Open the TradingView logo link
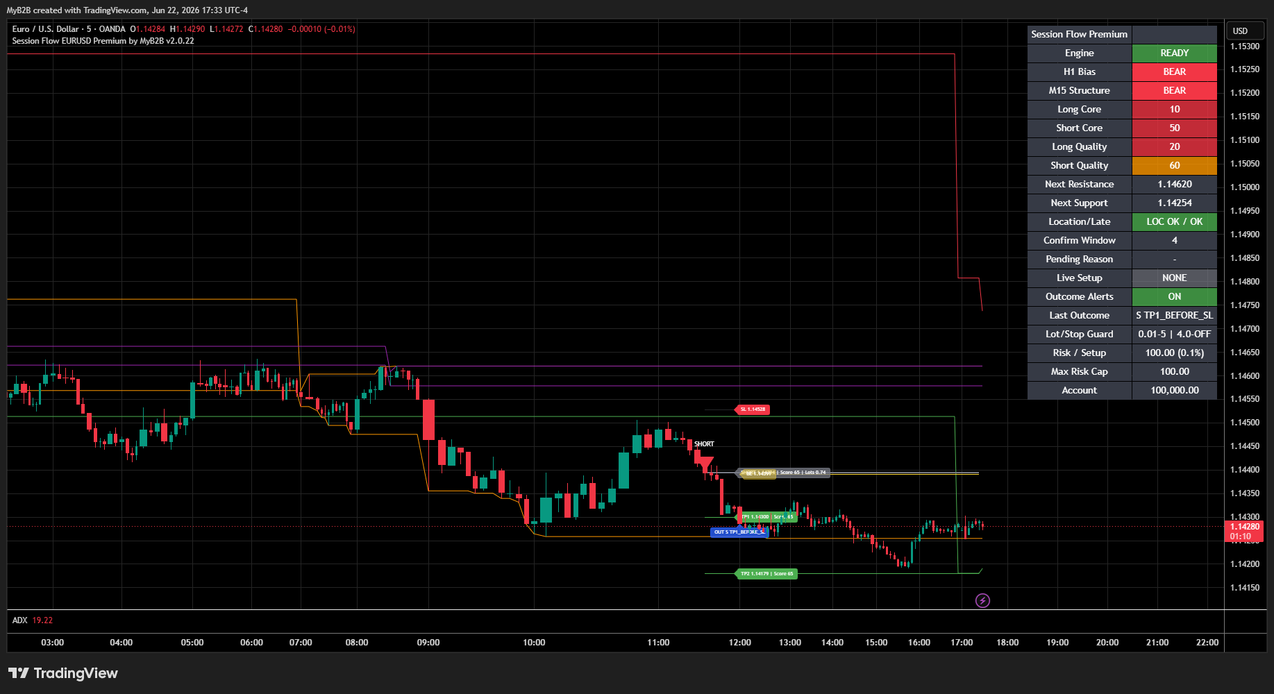The height and width of the screenshot is (694, 1274). coord(63,673)
